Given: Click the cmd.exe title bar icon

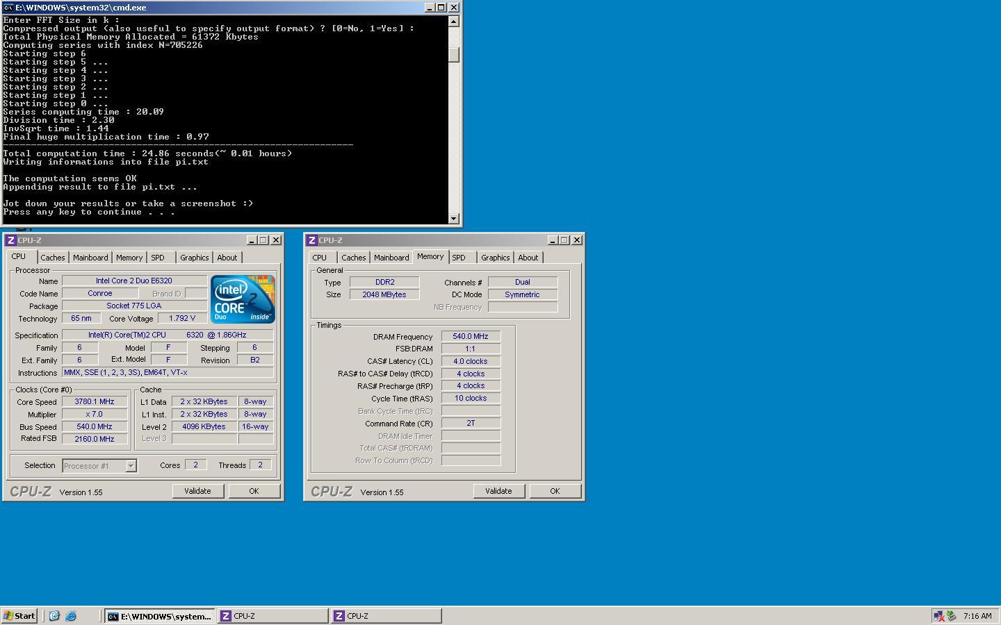Looking at the screenshot, I should coord(8,7).
